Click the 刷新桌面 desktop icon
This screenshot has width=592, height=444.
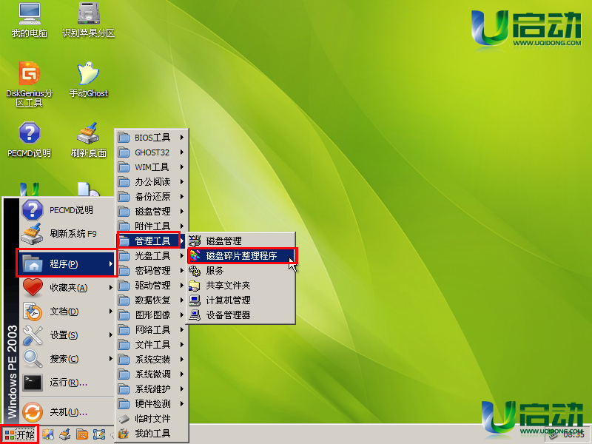tap(88, 140)
